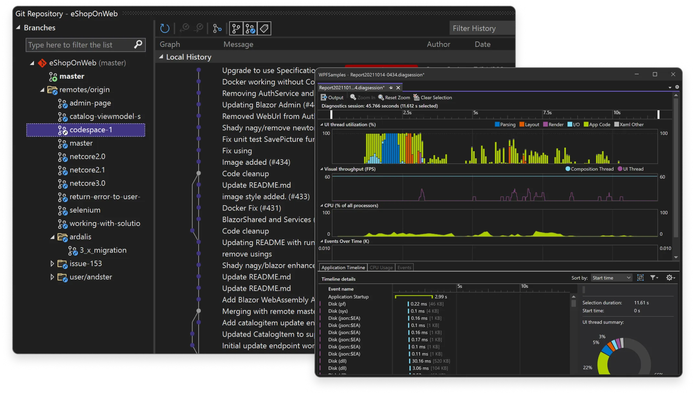Screen dimensions: 695x393
Task: Click the fetch/refresh icon in the Git toolbar
Action: [x=165, y=28]
